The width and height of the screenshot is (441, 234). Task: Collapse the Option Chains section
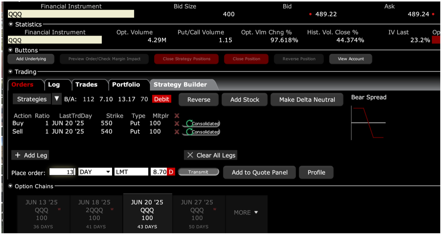tap(11, 186)
